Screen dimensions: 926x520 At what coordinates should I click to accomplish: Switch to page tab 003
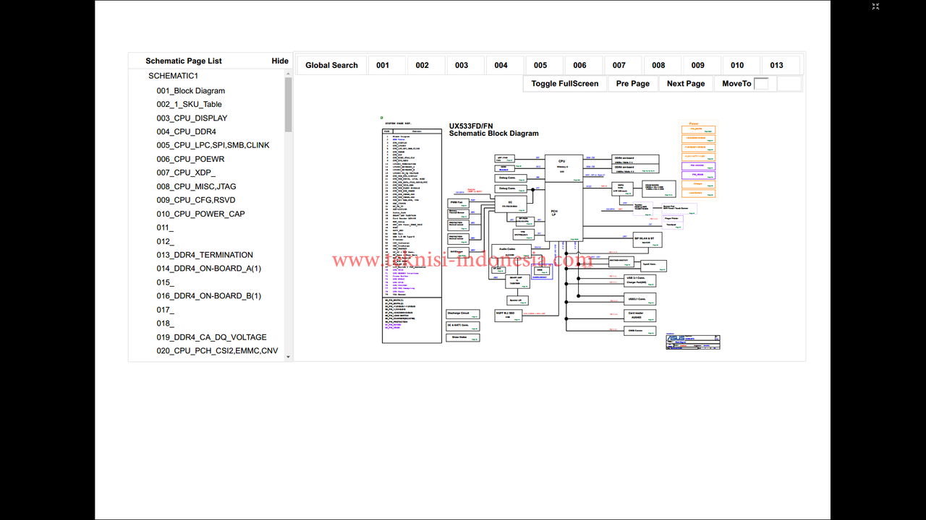click(x=462, y=65)
